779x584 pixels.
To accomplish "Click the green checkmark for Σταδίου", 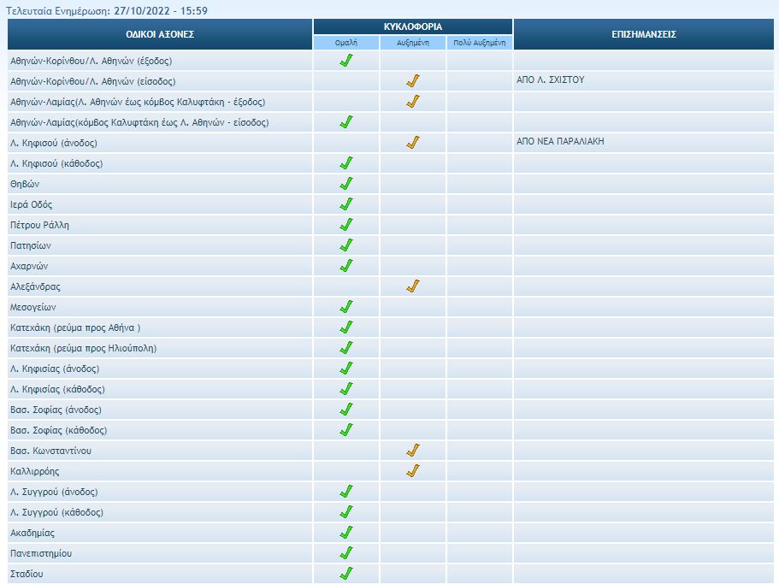I will 346,574.
